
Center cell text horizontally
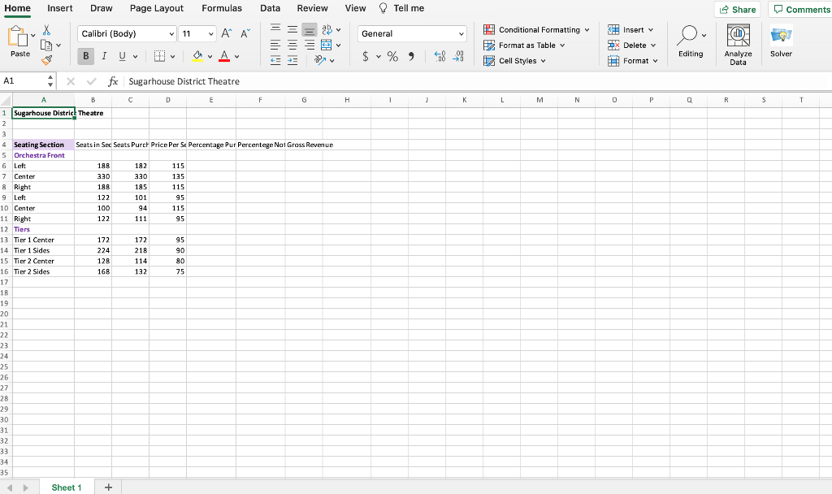(x=292, y=45)
